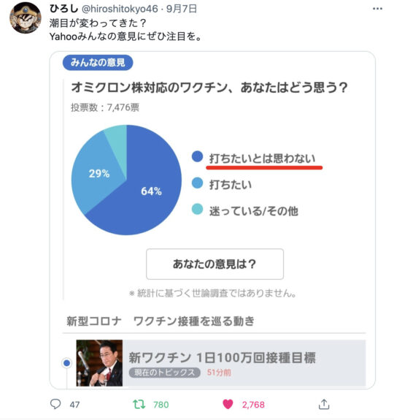Click the reply speech bubble icon

(x=55, y=404)
